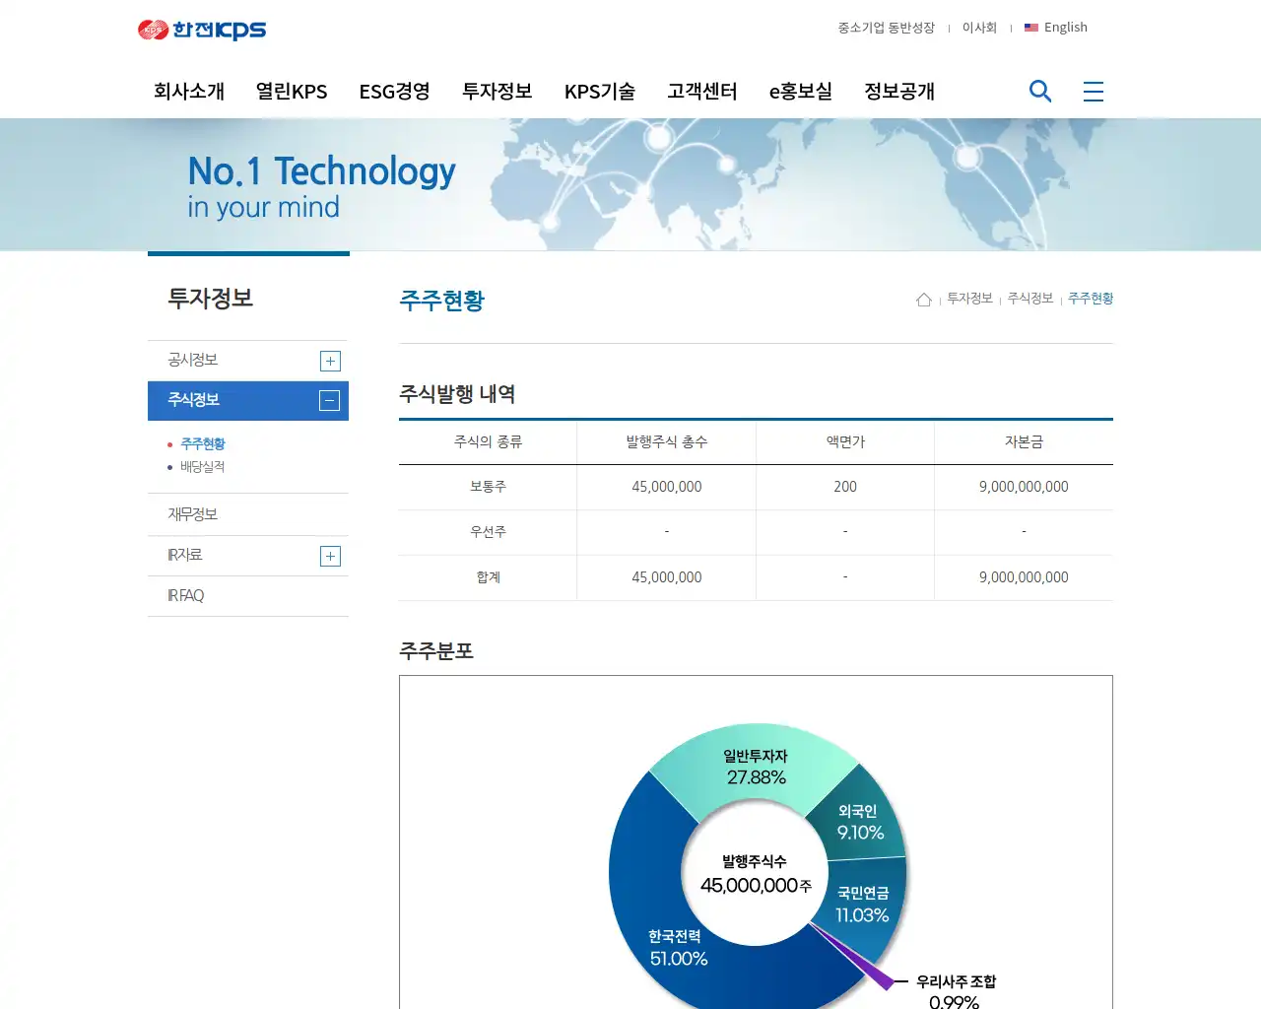Open the KPS기술 menu
This screenshot has width=1261, height=1009.
(x=600, y=91)
